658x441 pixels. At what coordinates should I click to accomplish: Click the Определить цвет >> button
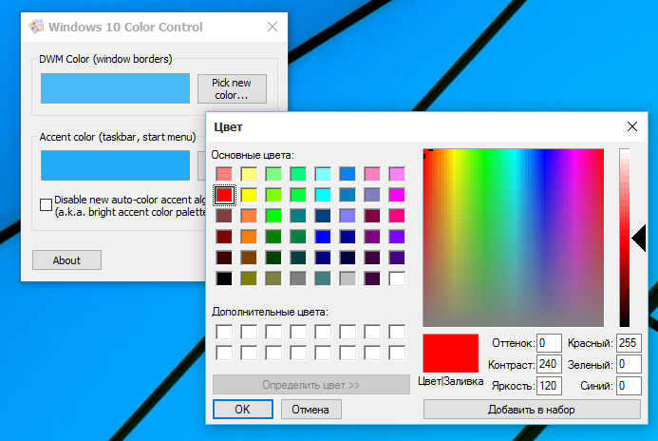click(x=310, y=384)
